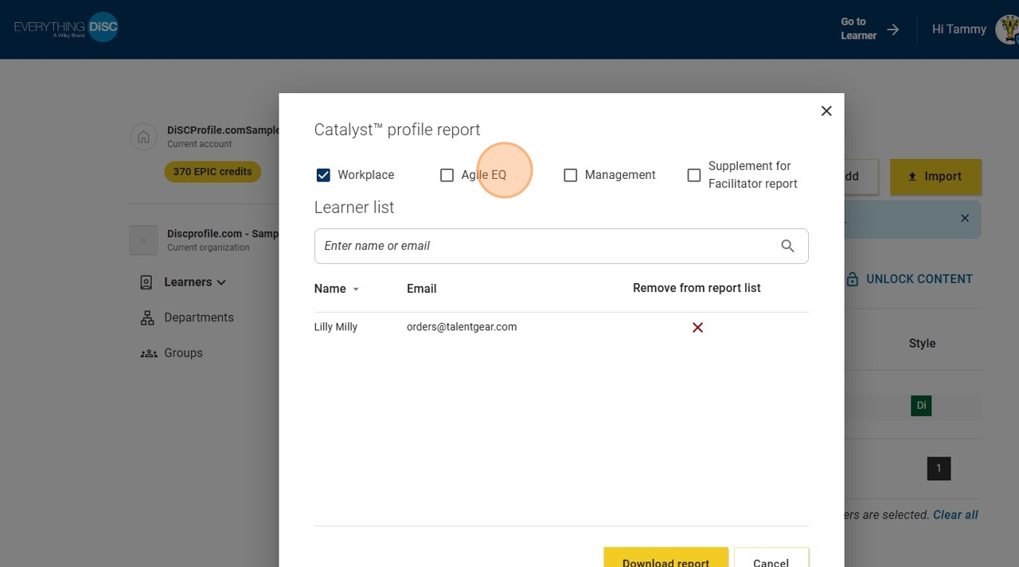Open Hi Tammy user avatar

pyautogui.click(x=1008, y=29)
